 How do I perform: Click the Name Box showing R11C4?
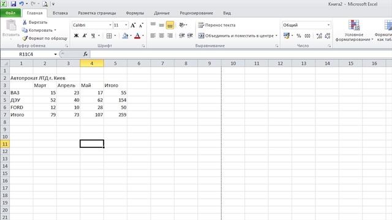coord(26,54)
